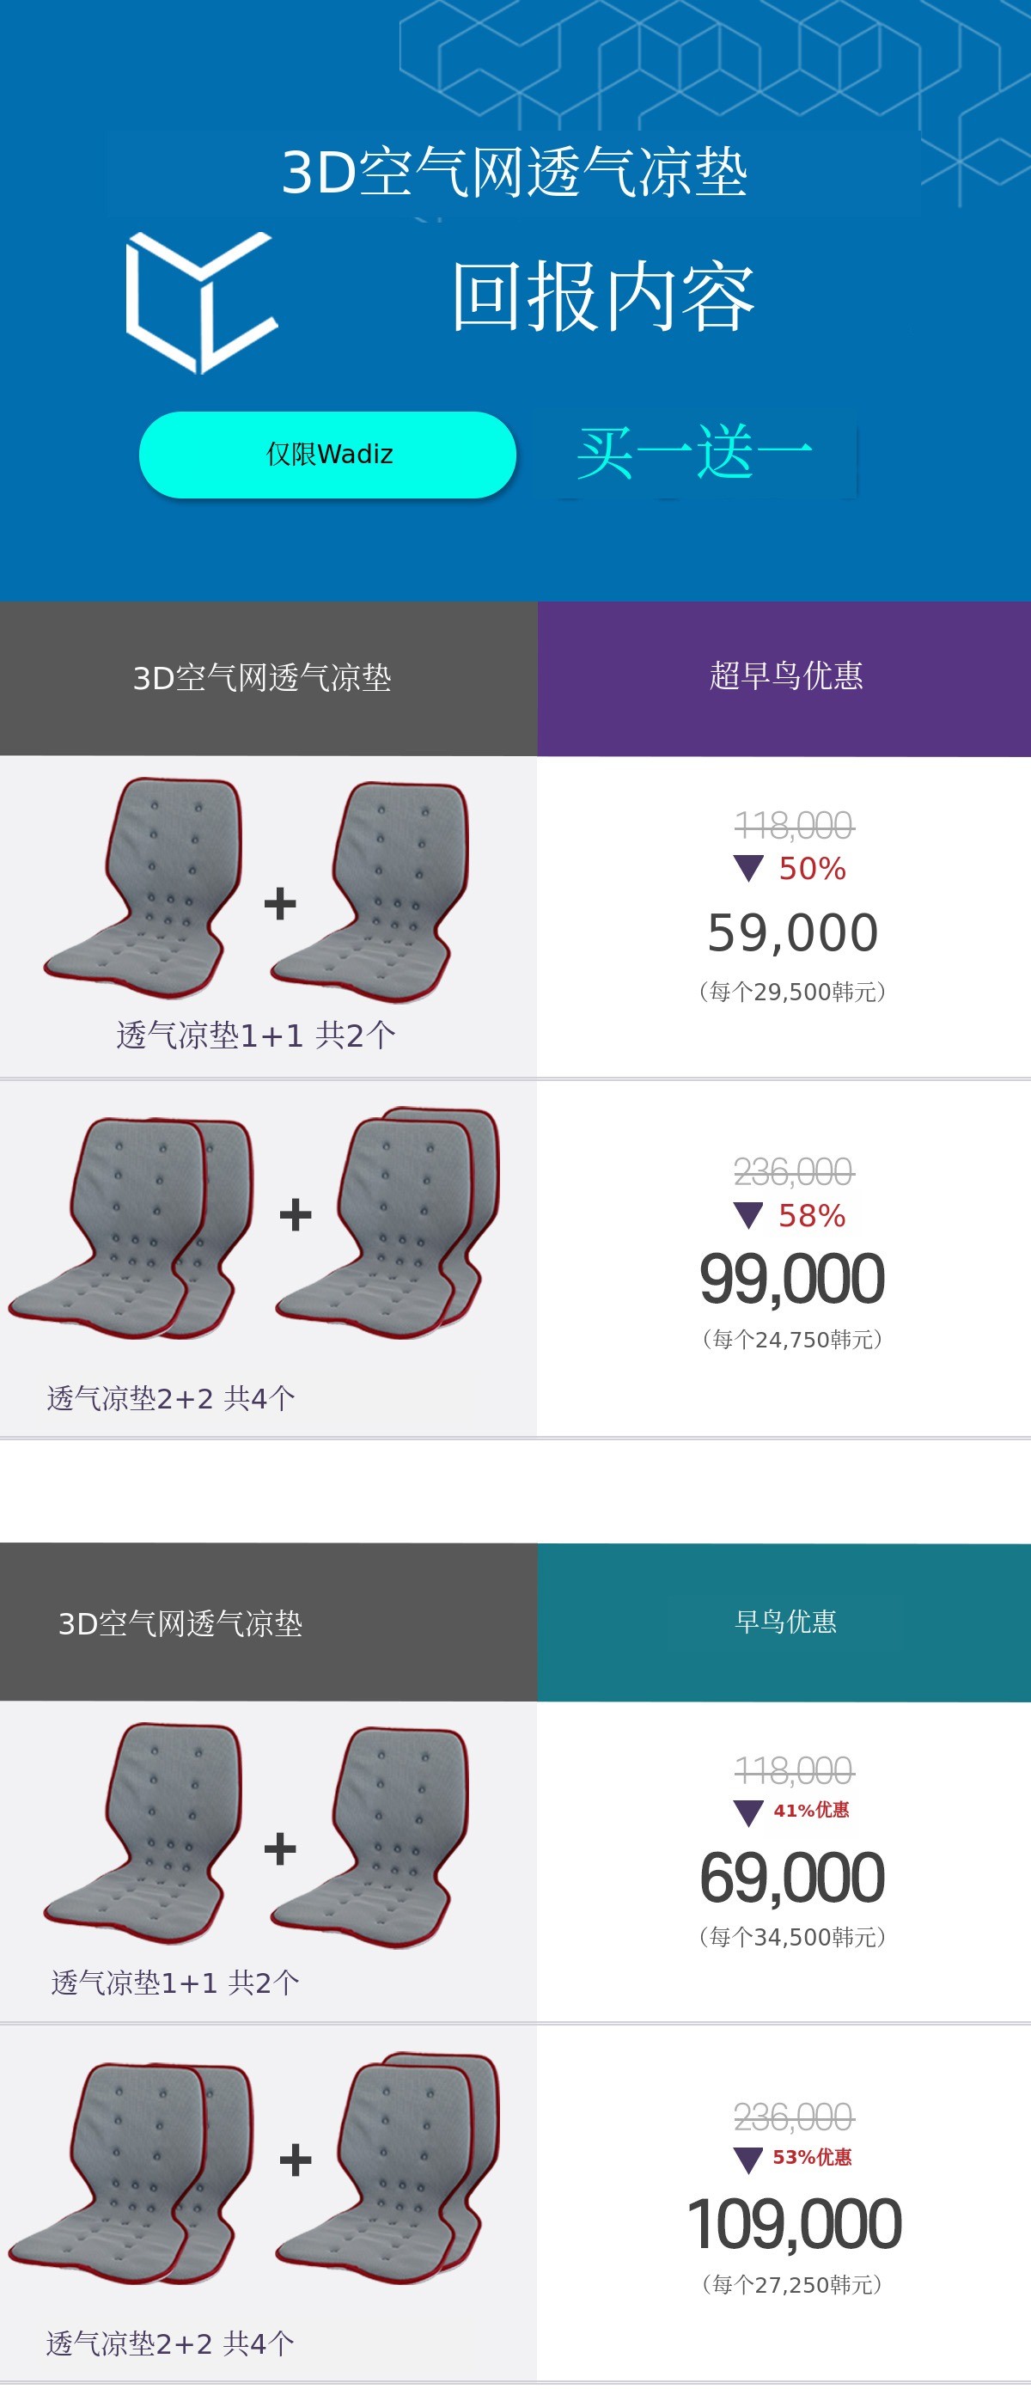Click the down triangle beside 58%

pyautogui.click(x=747, y=1215)
